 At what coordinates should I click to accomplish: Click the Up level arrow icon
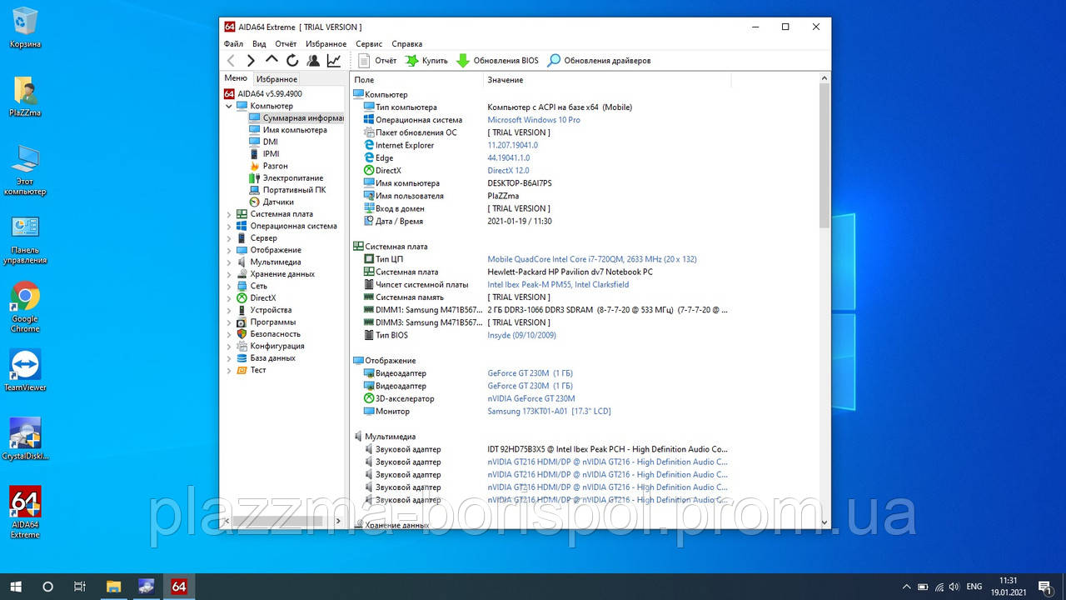(x=271, y=60)
